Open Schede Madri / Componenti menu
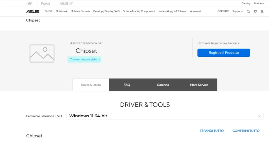Image resolution: width=269 pixels, height=141 pixels. pos(139,11)
